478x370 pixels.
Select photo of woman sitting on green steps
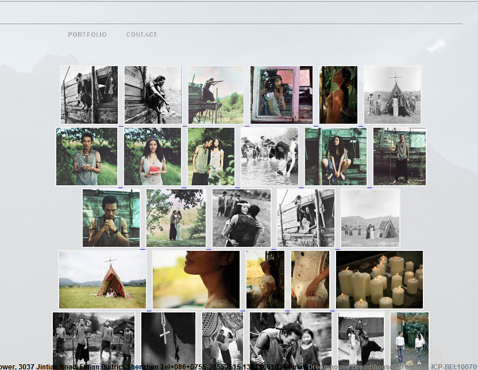pos(336,157)
